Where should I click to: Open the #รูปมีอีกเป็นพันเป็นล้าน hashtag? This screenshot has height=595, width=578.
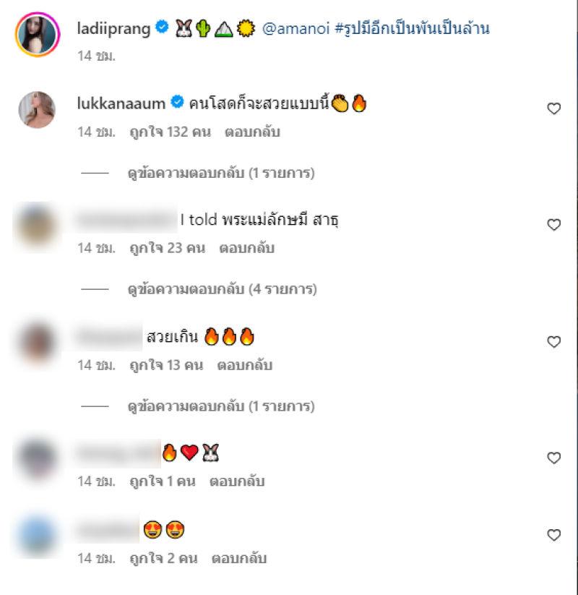pyautogui.click(x=412, y=28)
